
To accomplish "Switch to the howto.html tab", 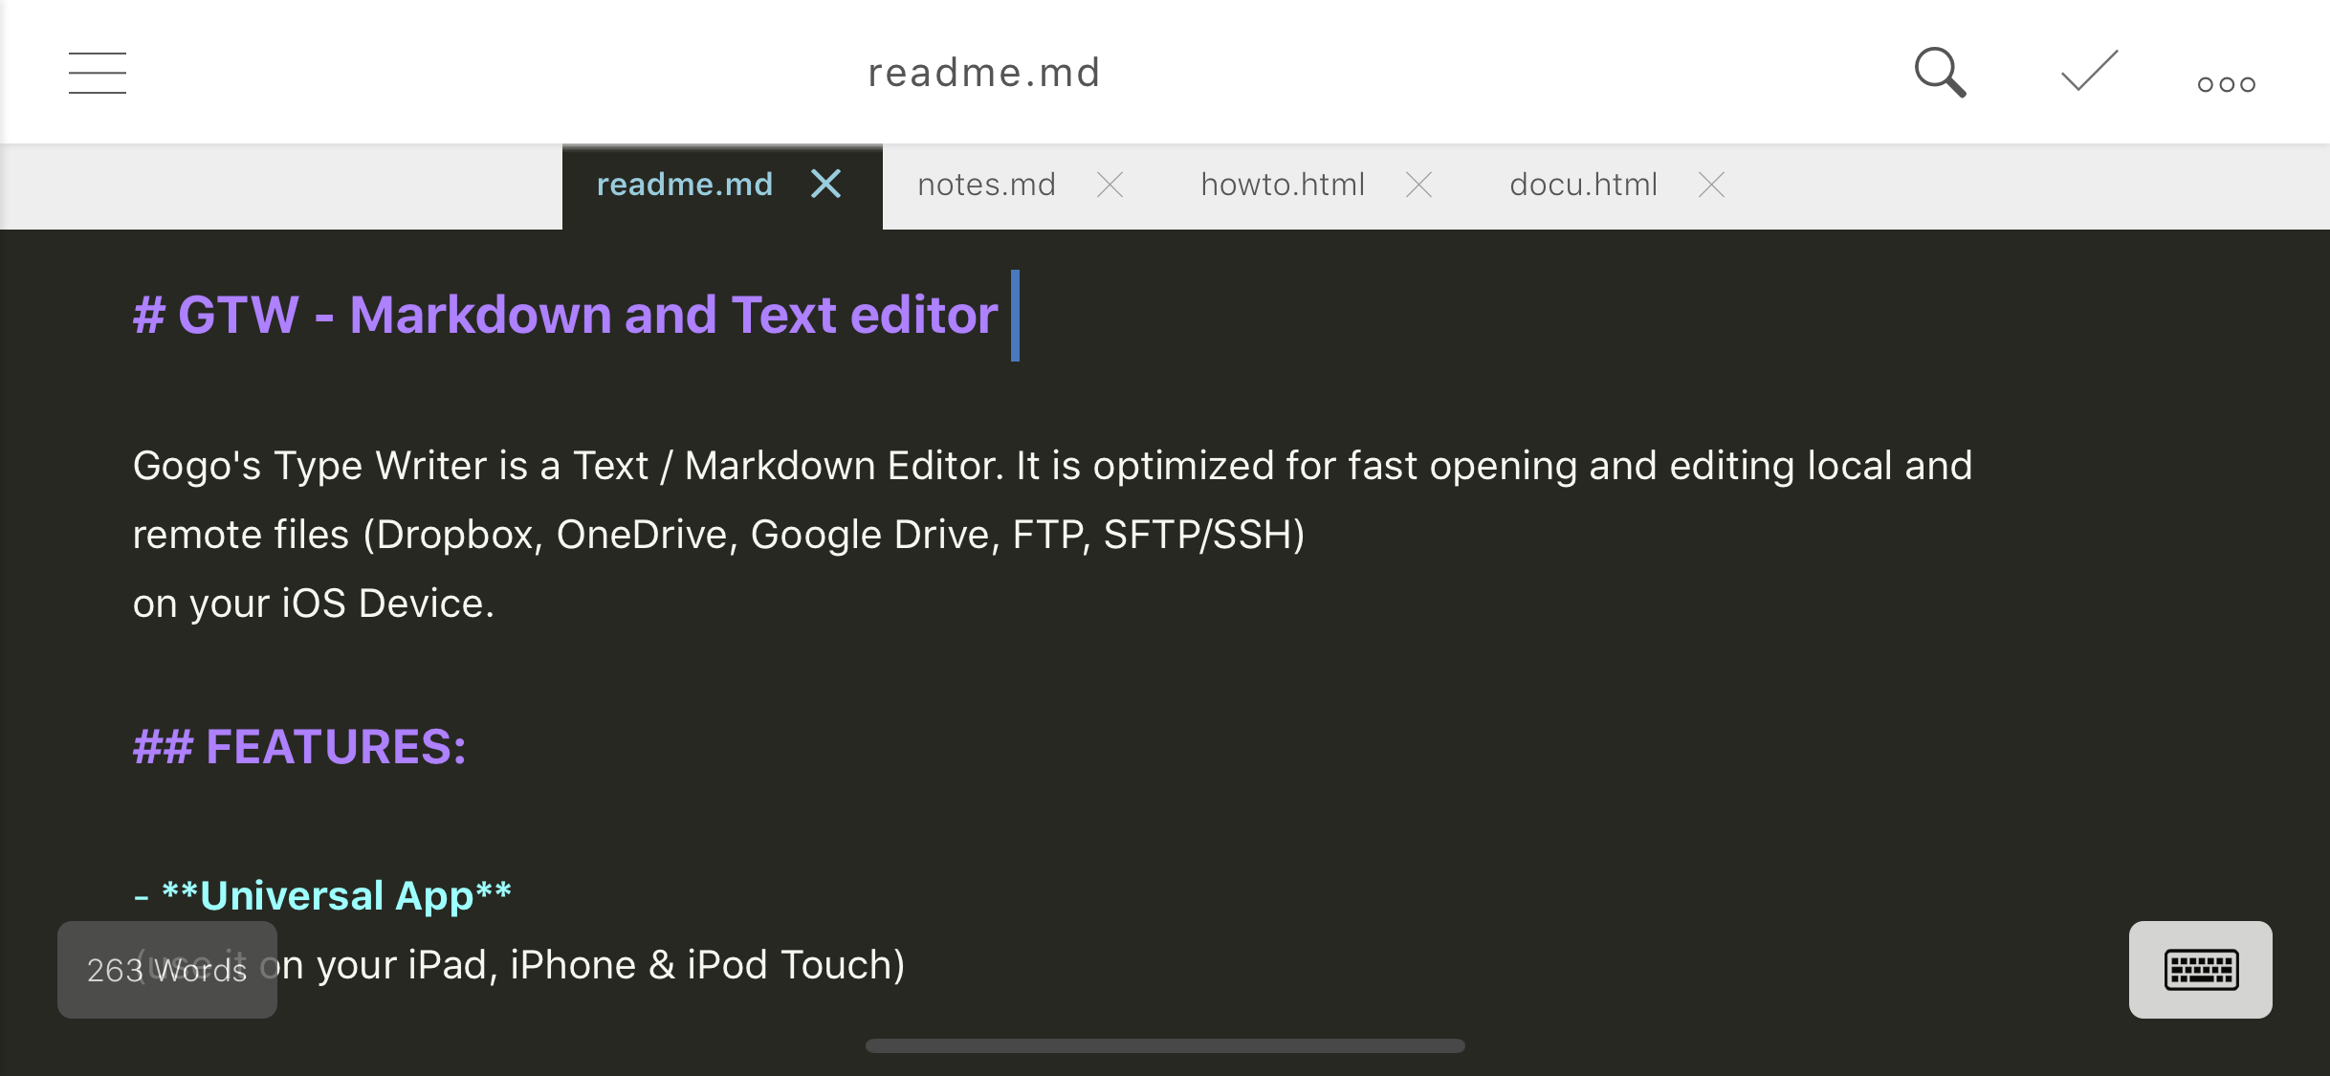I will (1282, 184).
